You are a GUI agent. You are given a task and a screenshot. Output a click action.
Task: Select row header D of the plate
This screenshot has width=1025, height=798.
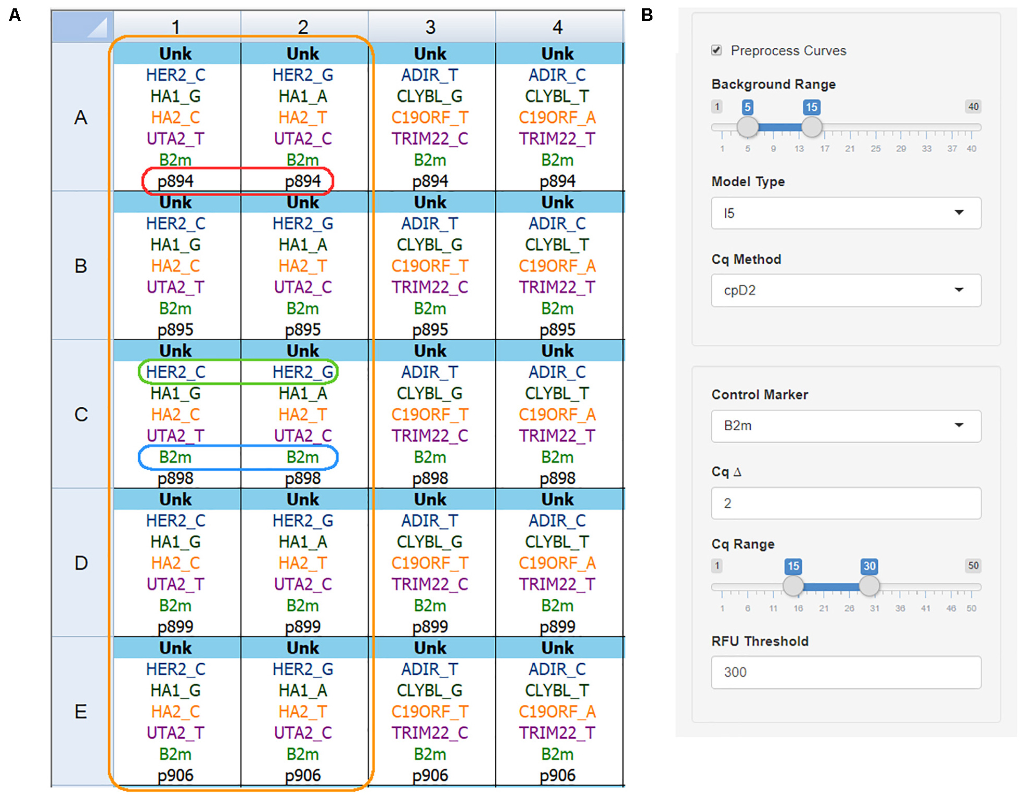pyautogui.click(x=81, y=562)
